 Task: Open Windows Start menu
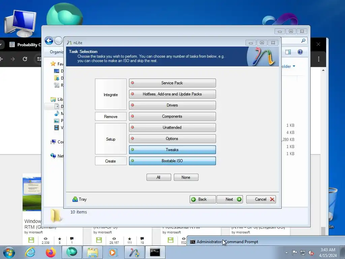pyautogui.click(x=9, y=252)
